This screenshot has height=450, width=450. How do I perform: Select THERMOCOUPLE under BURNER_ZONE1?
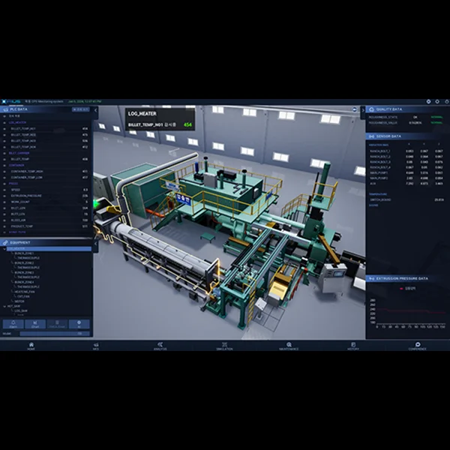click(28, 258)
